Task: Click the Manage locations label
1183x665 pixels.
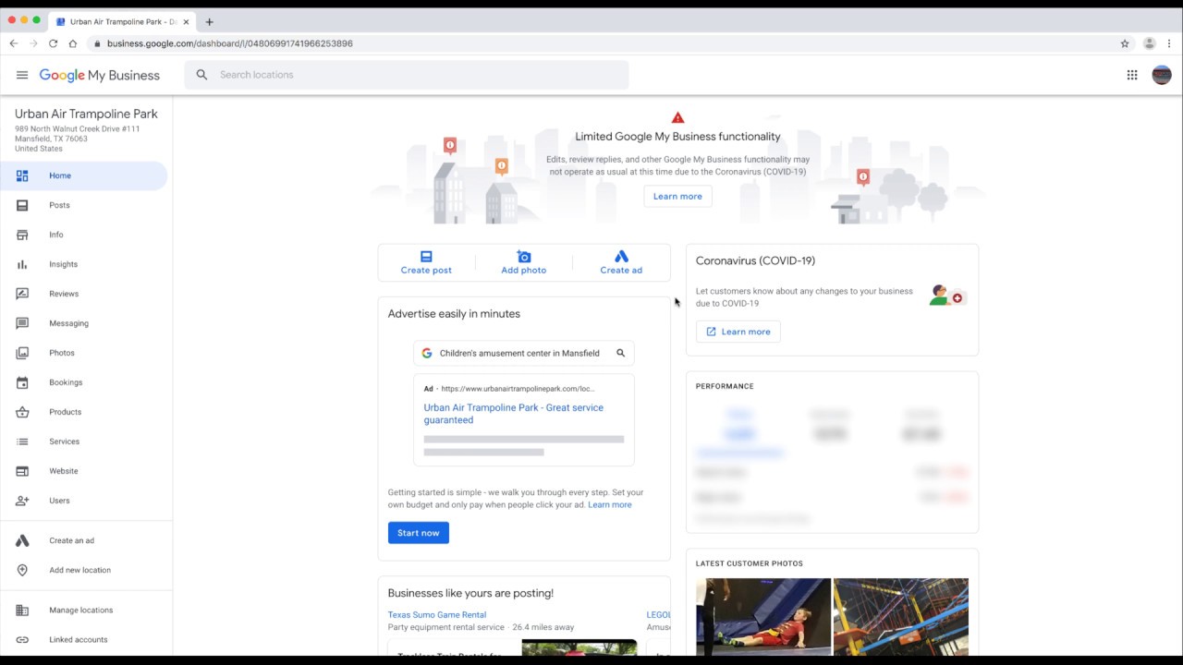Action: pos(81,611)
